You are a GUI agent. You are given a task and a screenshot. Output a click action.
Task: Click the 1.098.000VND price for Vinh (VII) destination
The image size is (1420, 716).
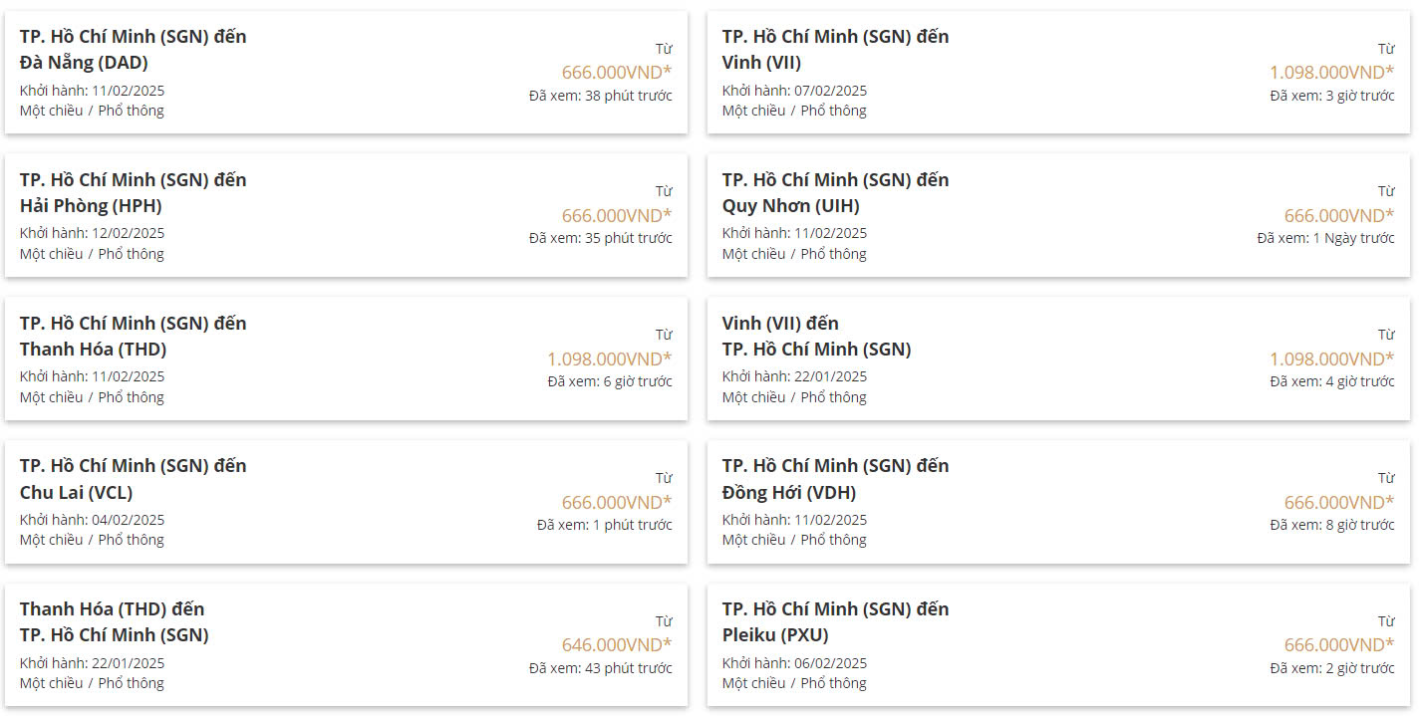point(1331,72)
